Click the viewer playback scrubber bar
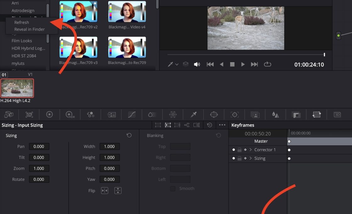Screen dimensions: 352x214 pyautogui.click(x=245, y=54)
